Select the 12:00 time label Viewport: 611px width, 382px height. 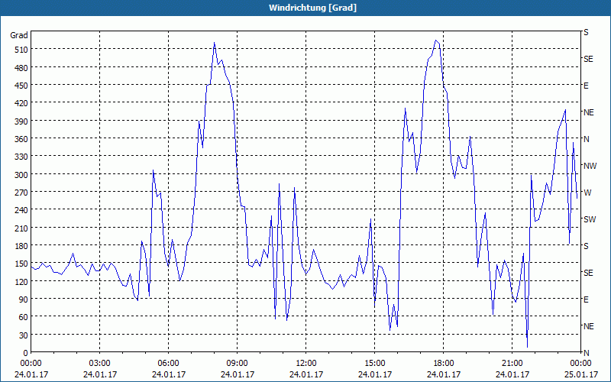[306, 364]
